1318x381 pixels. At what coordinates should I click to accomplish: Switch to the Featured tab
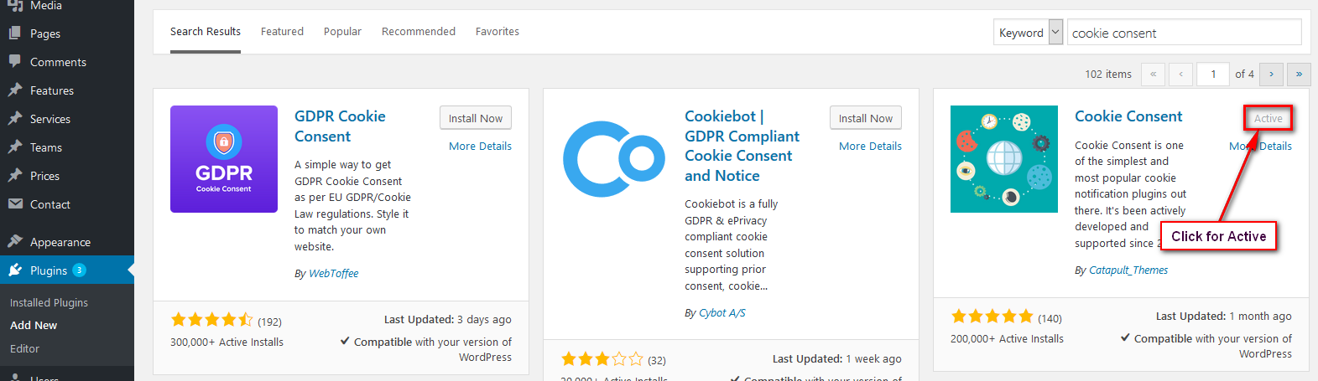(x=282, y=32)
